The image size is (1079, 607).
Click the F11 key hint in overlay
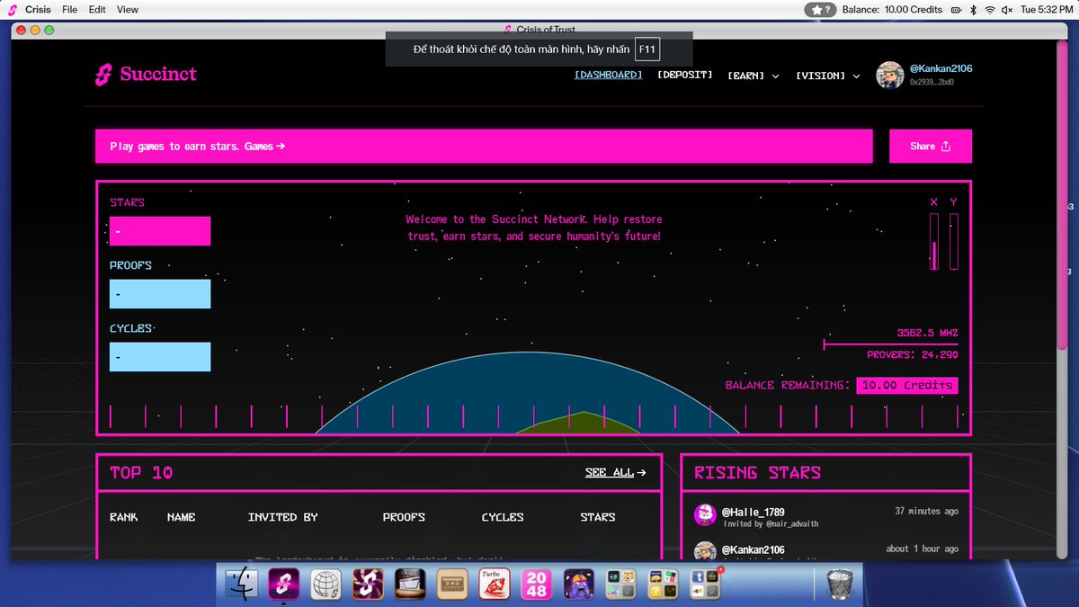click(x=647, y=49)
